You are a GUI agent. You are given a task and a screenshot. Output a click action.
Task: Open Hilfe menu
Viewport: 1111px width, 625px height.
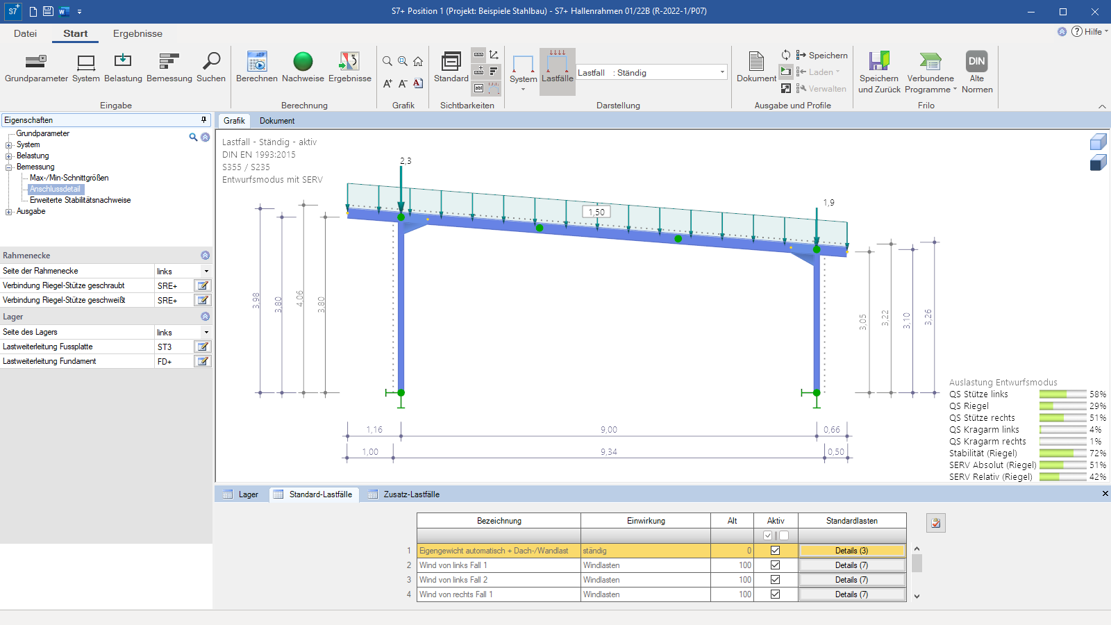(x=1089, y=31)
